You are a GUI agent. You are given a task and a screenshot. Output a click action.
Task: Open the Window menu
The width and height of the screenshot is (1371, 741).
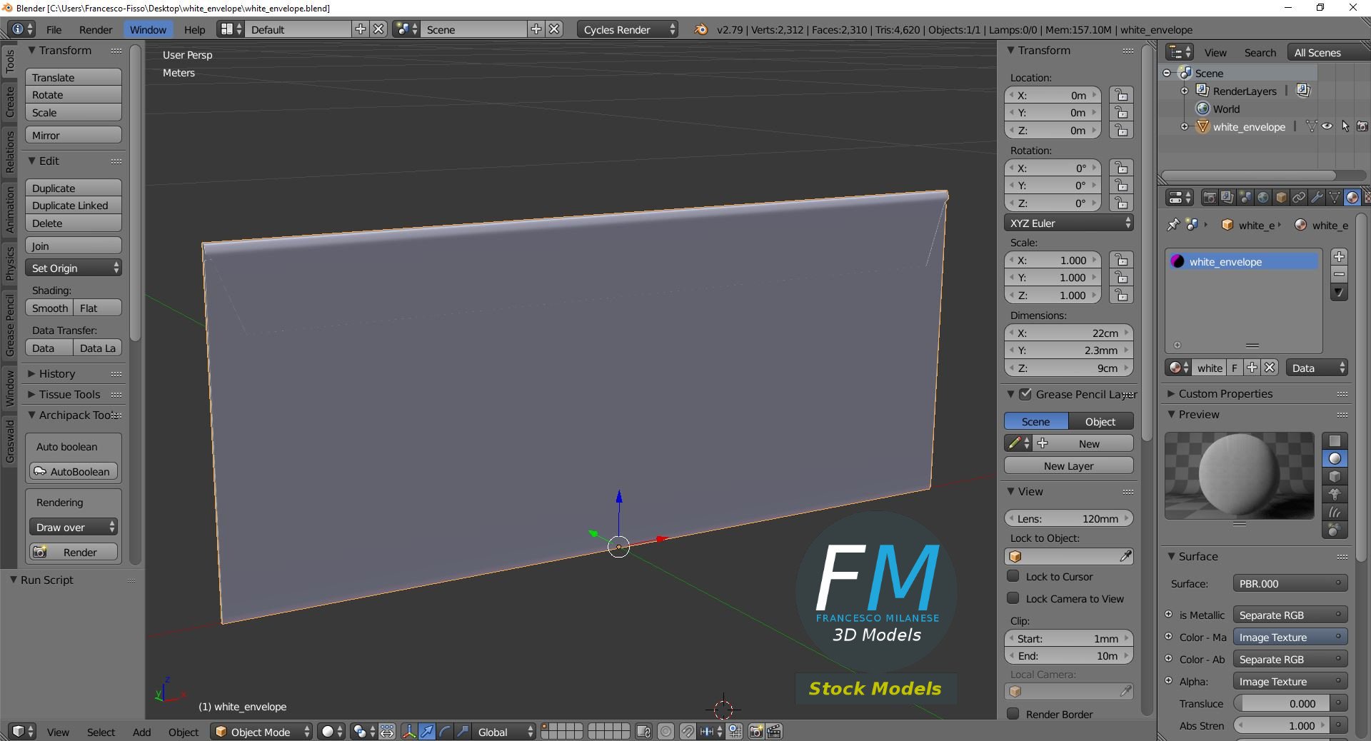click(x=148, y=29)
